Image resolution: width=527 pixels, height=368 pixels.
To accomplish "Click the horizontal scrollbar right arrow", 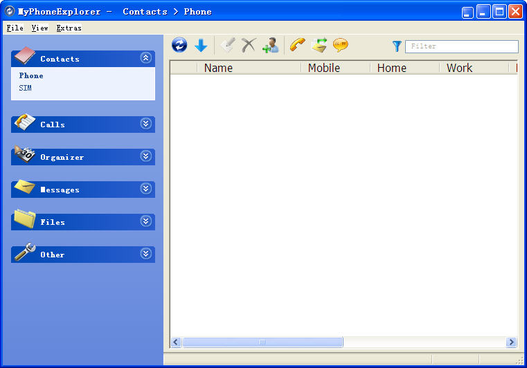I will point(511,342).
